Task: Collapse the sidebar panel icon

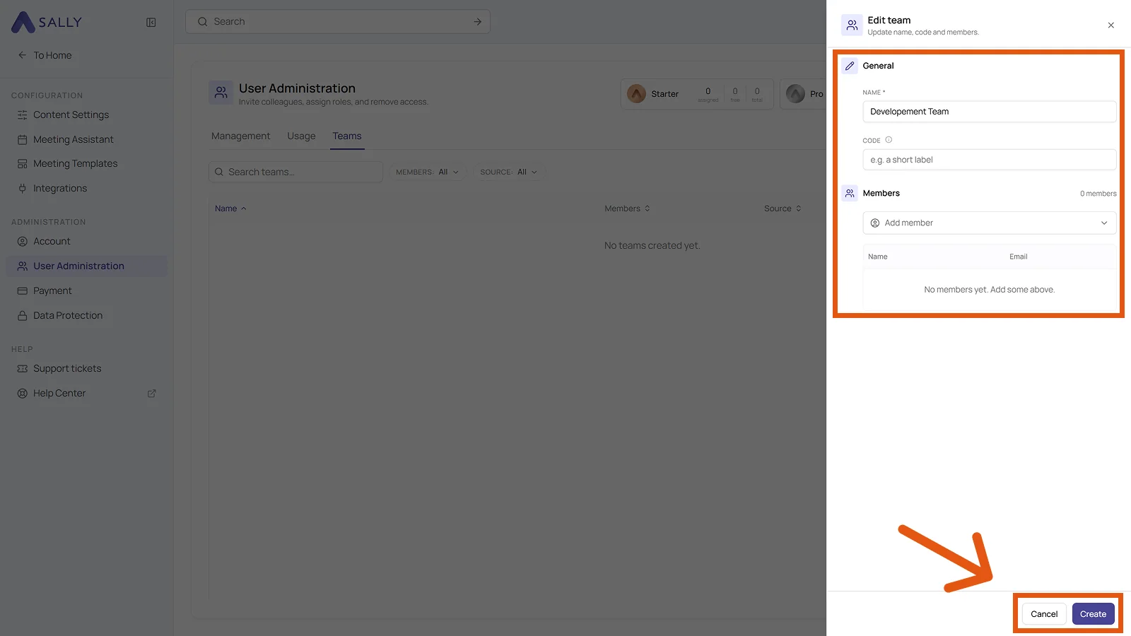Action: (x=151, y=23)
